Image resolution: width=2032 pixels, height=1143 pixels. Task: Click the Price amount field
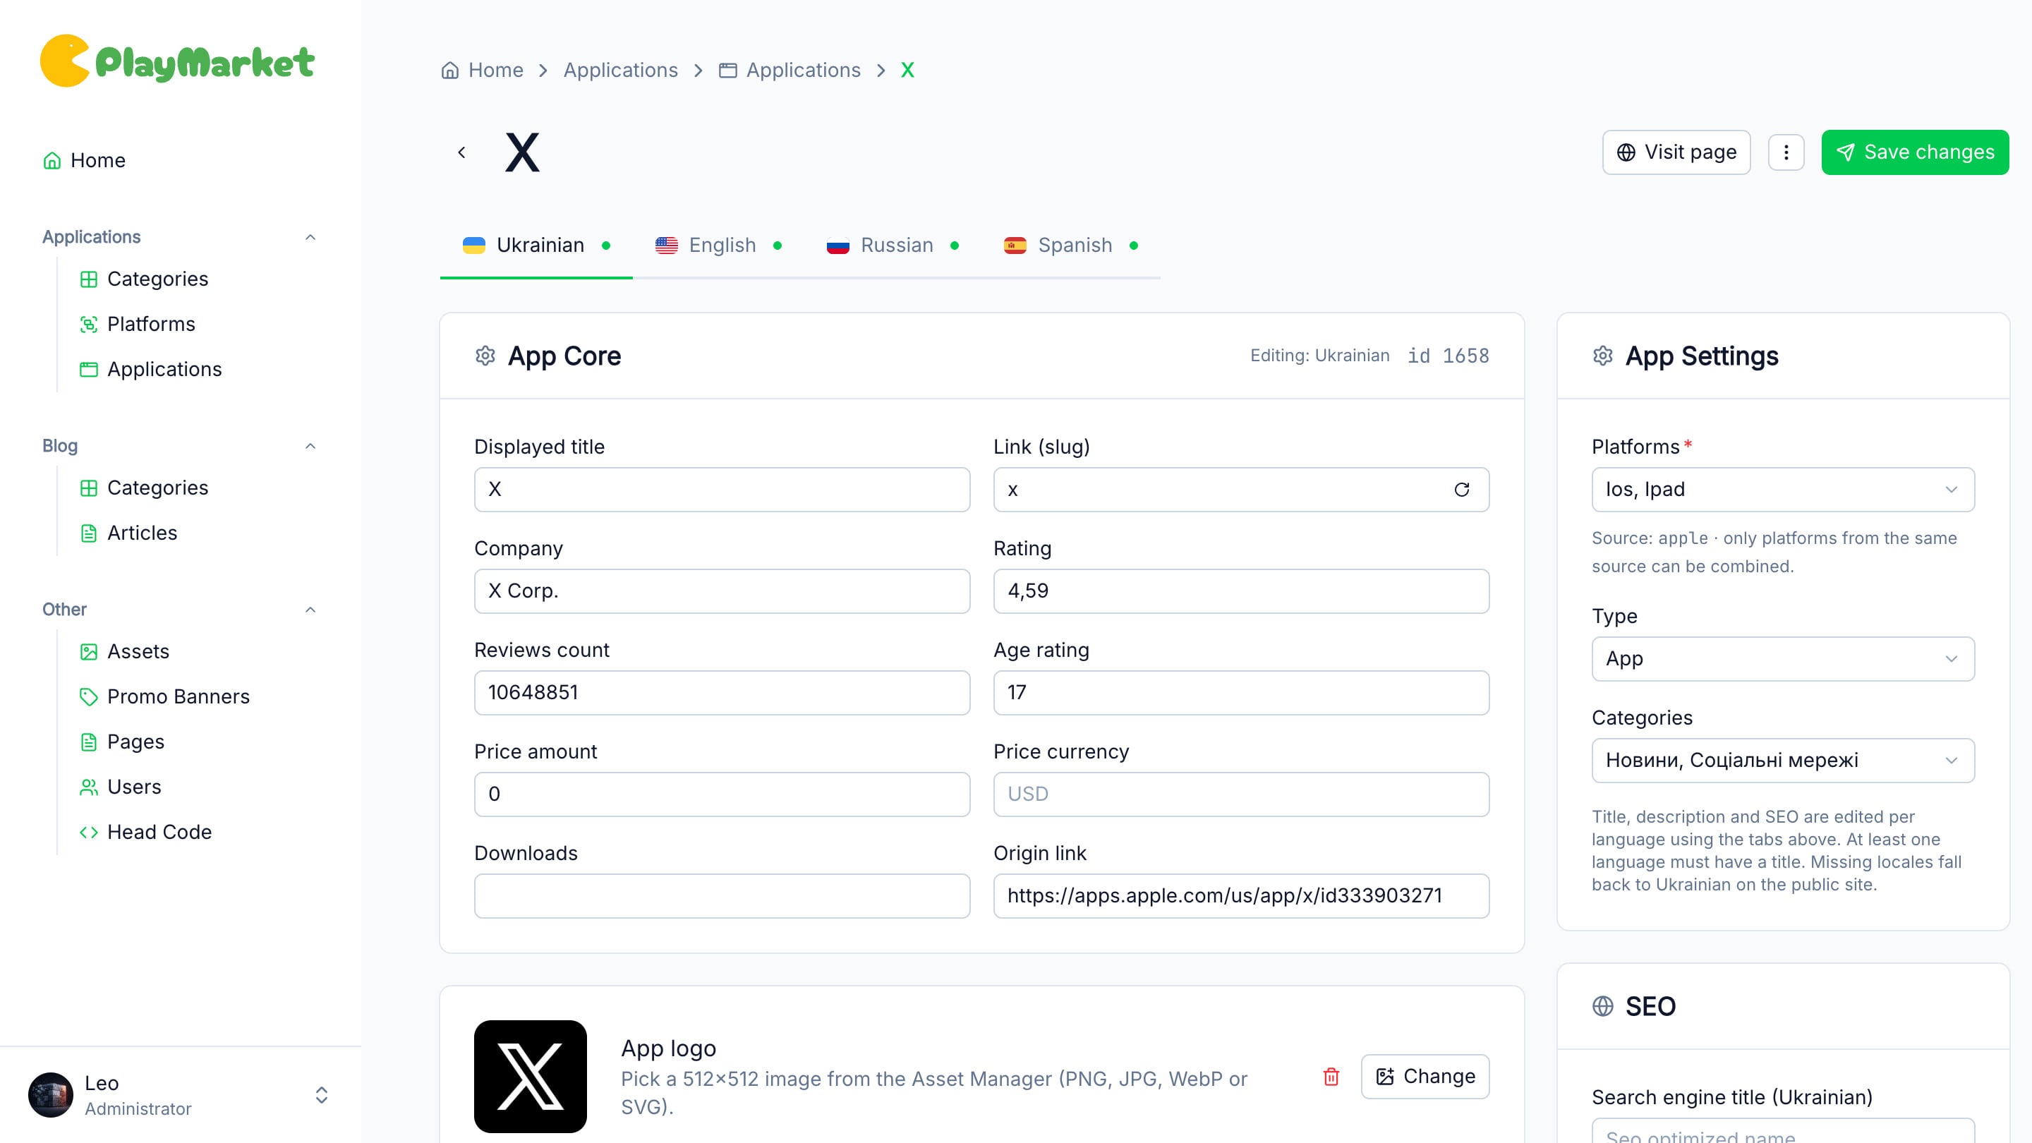(722, 794)
